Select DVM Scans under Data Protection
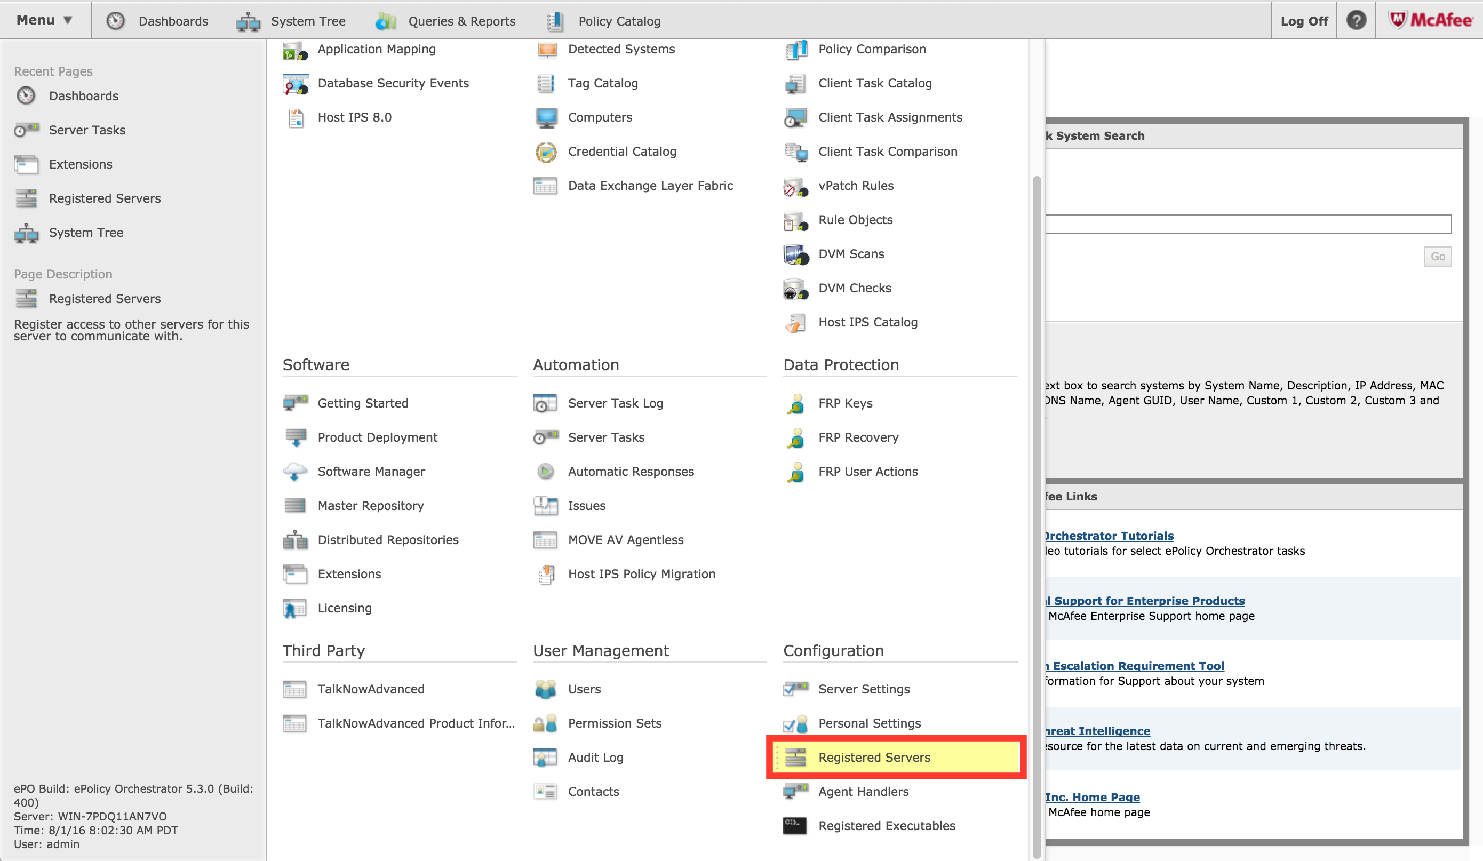This screenshot has height=861, width=1483. [851, 253]
